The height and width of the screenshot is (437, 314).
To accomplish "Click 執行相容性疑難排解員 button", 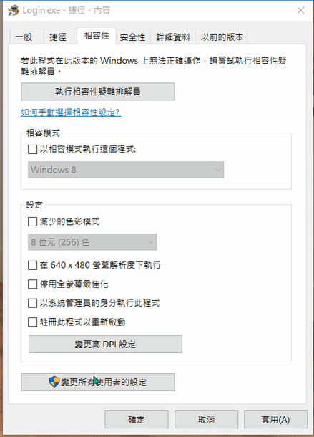I will coord(98,92).
